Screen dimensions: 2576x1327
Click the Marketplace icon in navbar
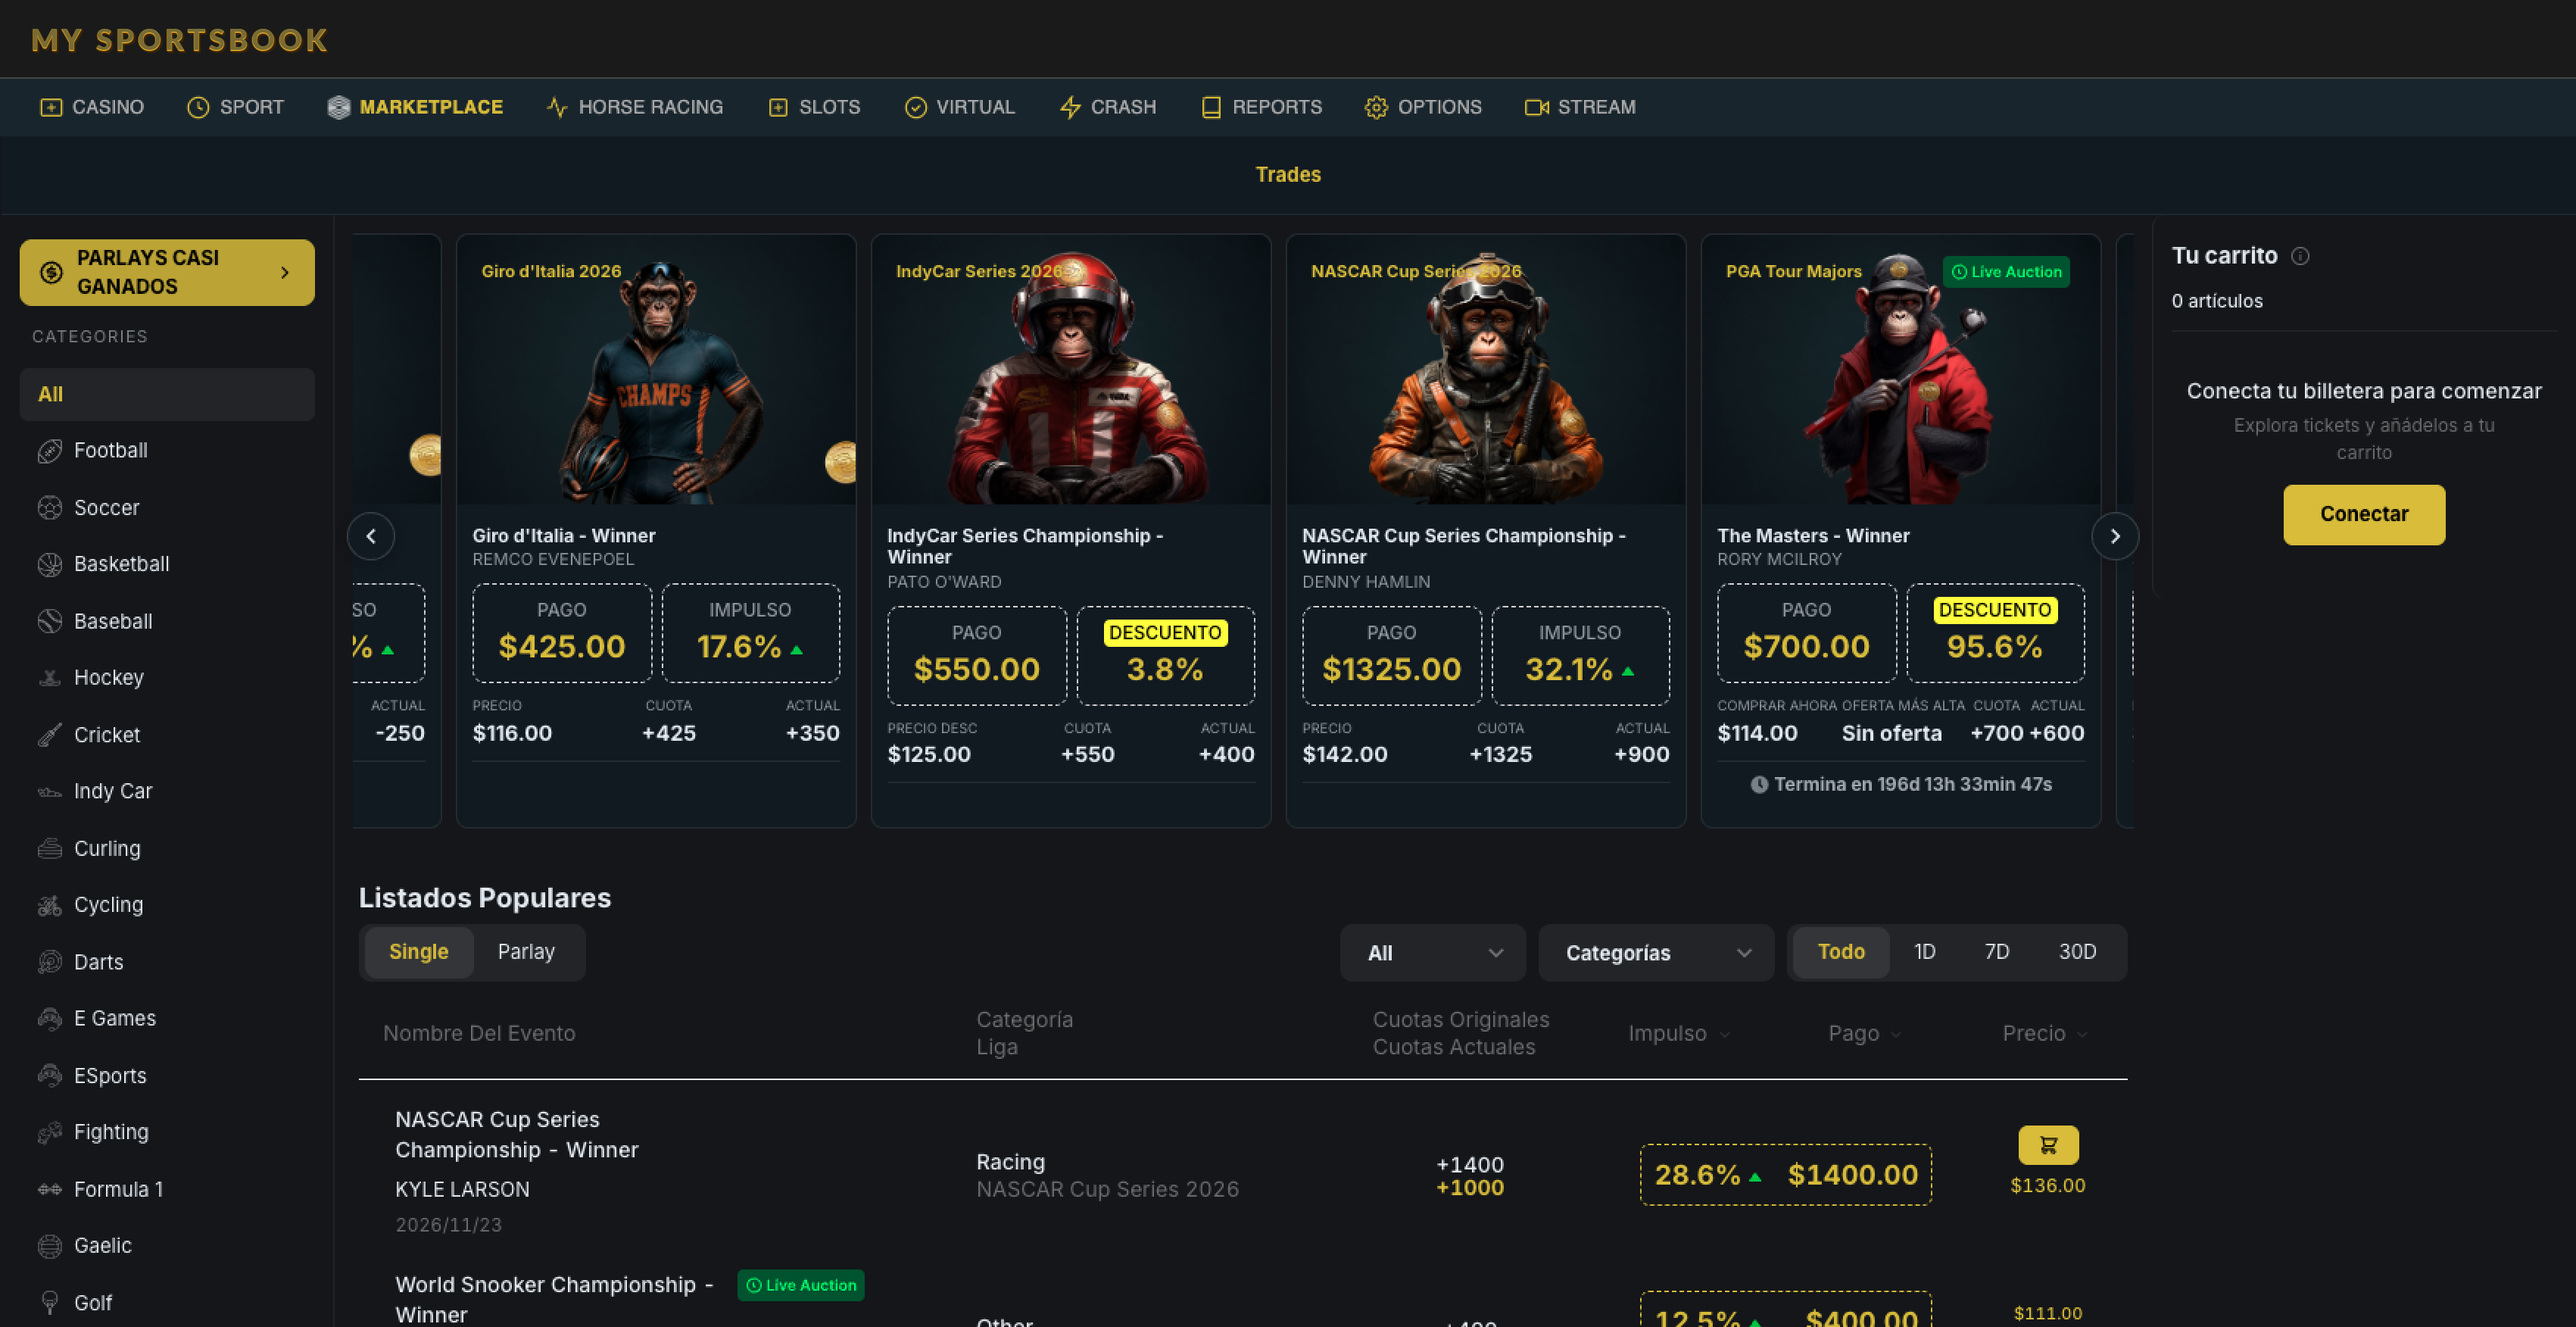tap(339, 107)
